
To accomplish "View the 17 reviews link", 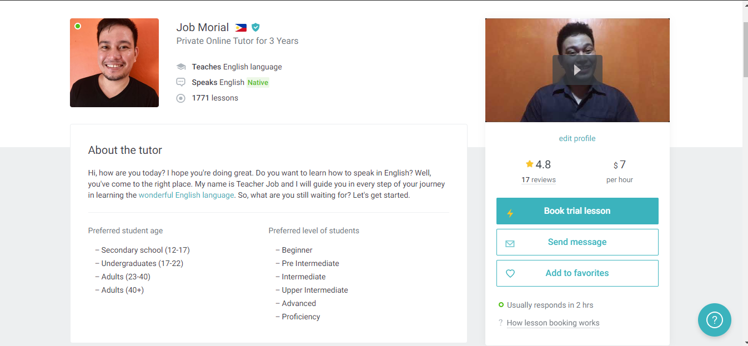I will [x=538, y=180].
